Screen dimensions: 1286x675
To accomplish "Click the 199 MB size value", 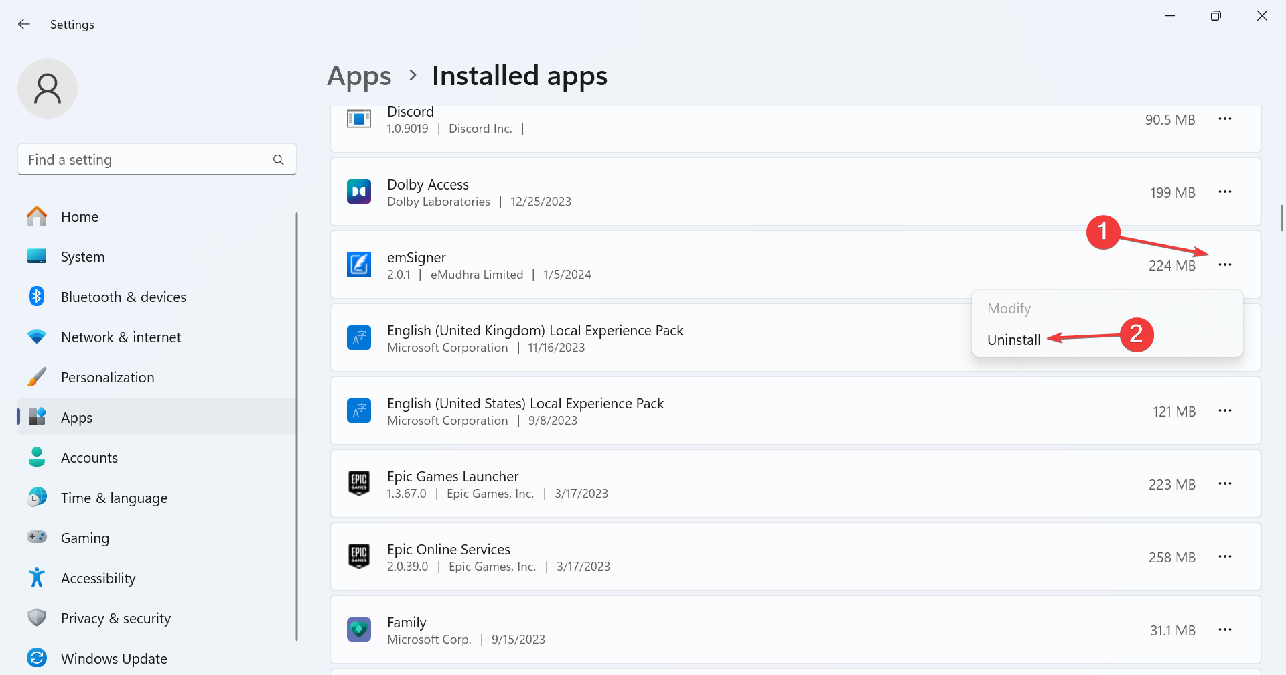I will (1173, 193).
